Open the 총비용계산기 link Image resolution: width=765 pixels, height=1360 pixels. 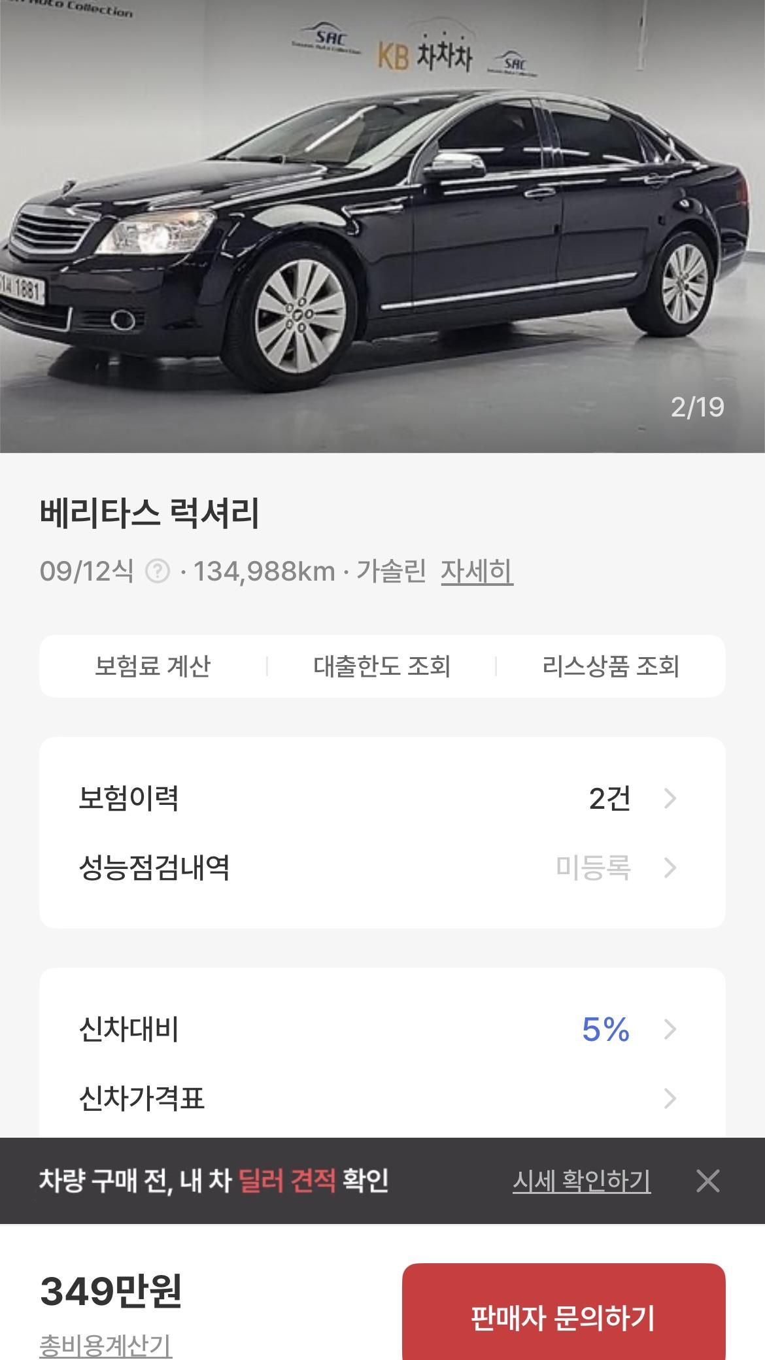[x=106, y=1346]
